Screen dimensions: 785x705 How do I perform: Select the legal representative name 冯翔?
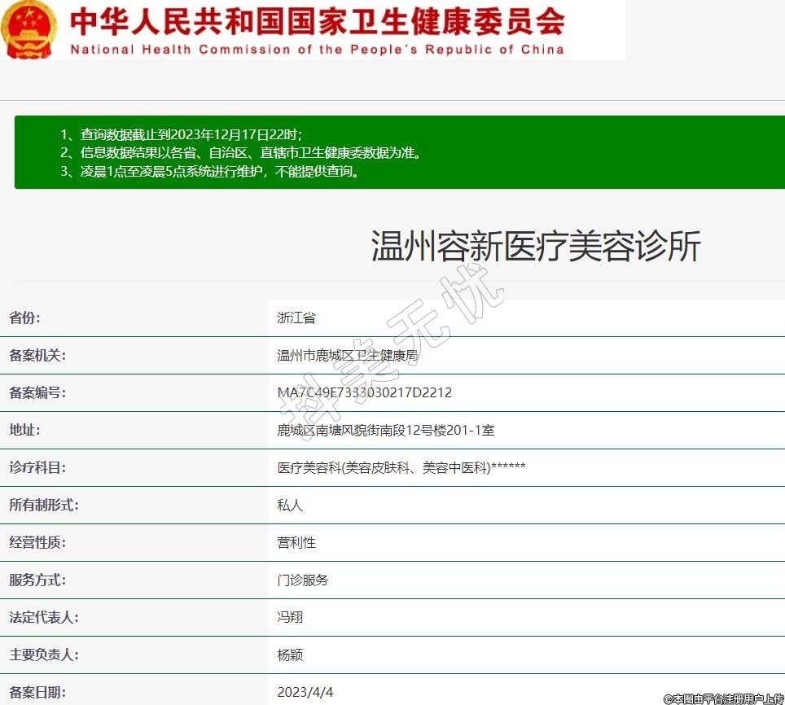point(289,618)
